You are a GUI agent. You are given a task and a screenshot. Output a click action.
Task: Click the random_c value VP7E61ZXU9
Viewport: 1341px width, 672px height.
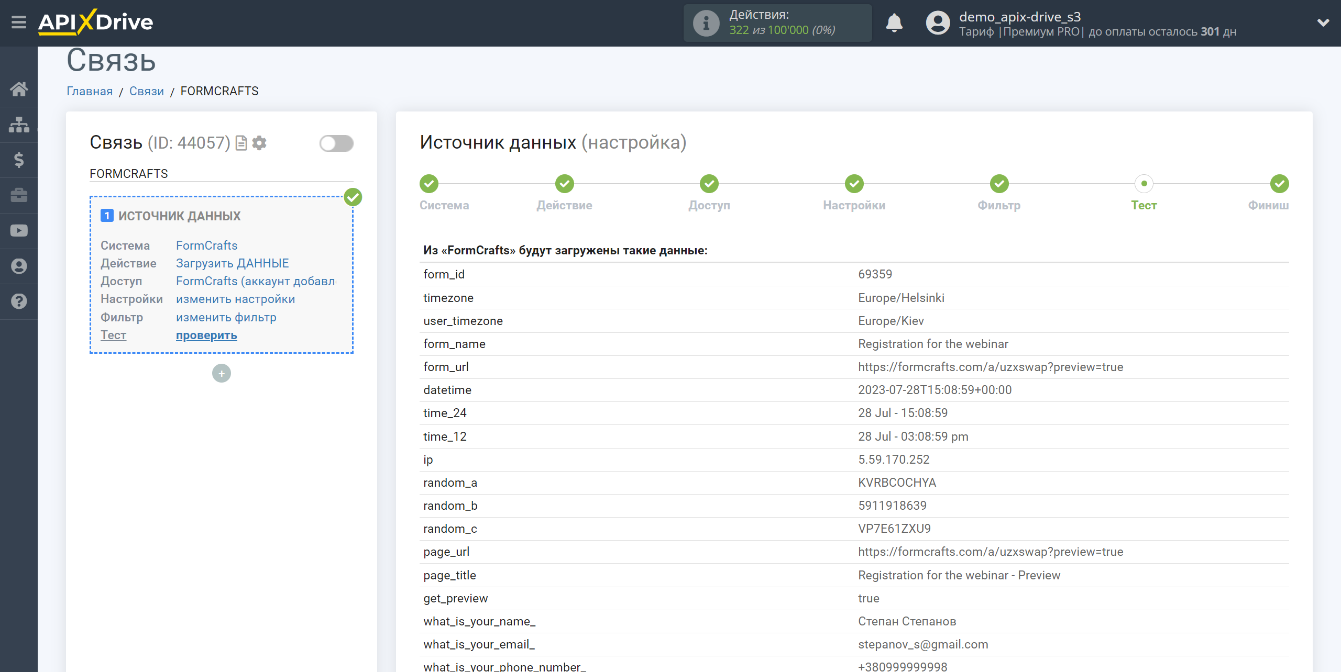pos(894,529)
